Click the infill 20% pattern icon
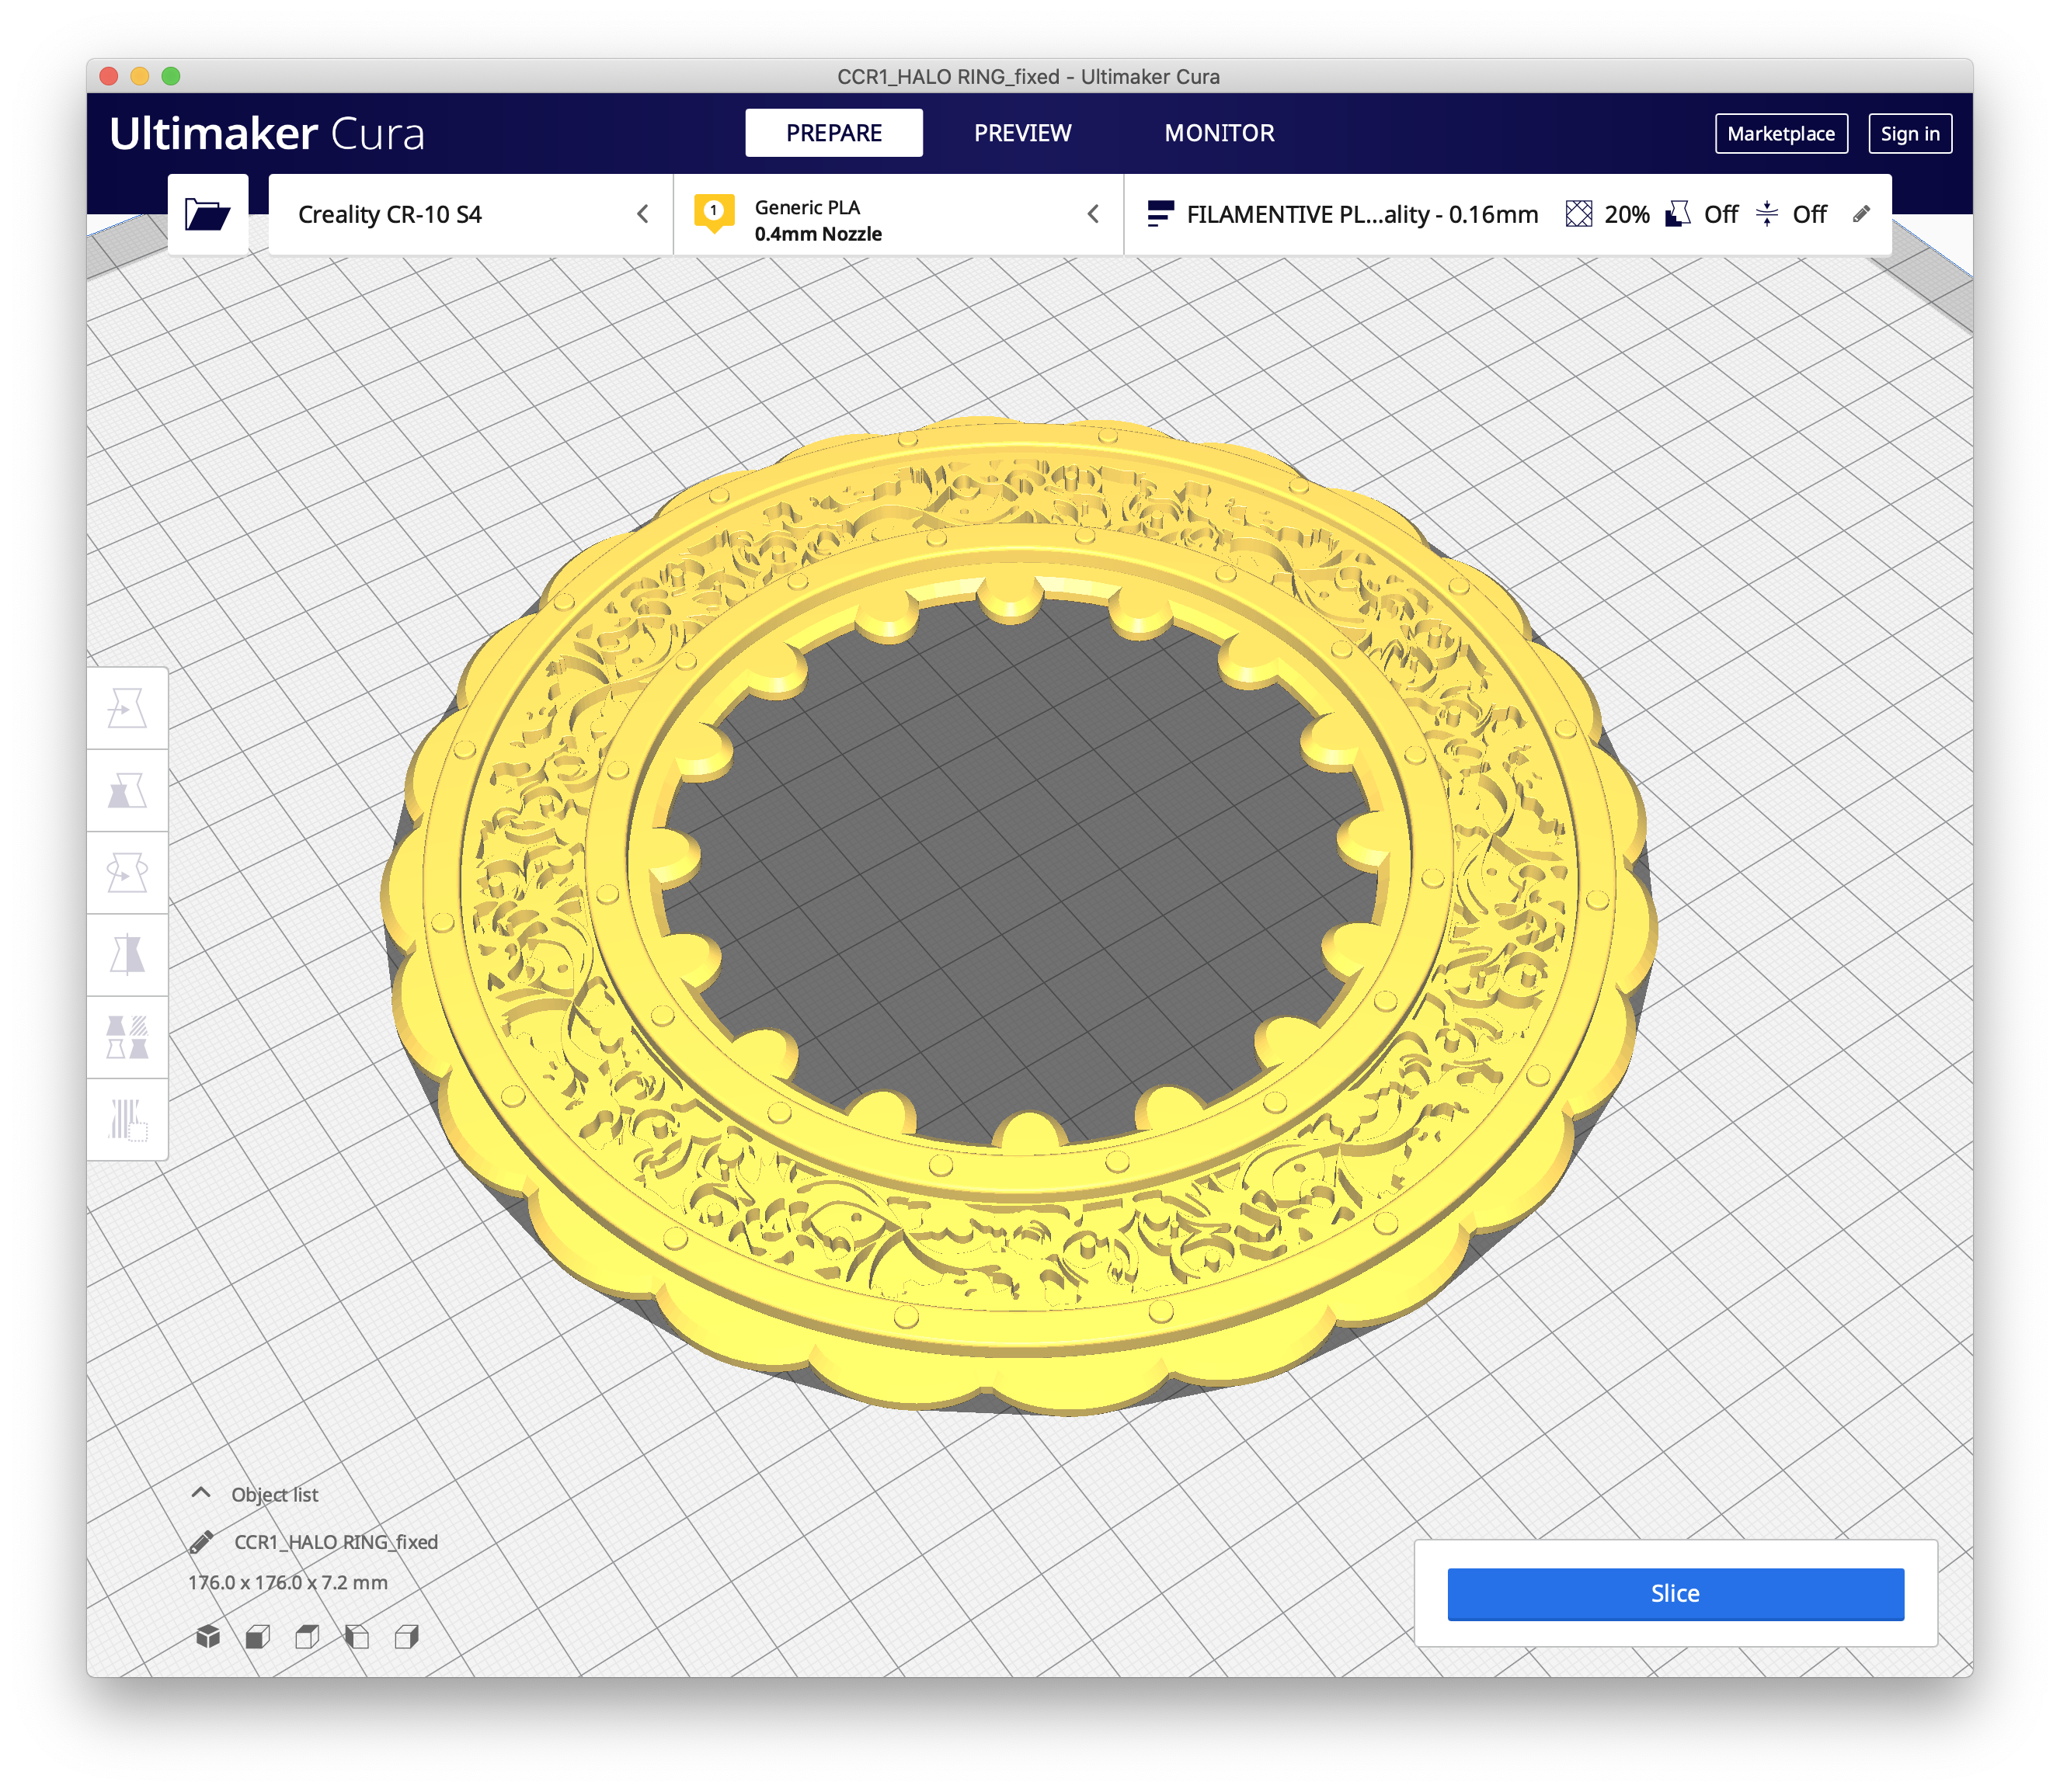 pyautogui.click(x=1578, y=214)
